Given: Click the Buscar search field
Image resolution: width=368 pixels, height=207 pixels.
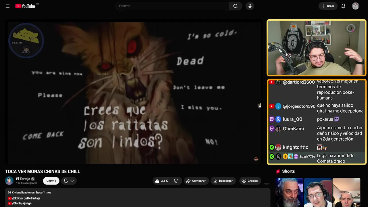Looking at the screenshot, I should pos(172,6).
